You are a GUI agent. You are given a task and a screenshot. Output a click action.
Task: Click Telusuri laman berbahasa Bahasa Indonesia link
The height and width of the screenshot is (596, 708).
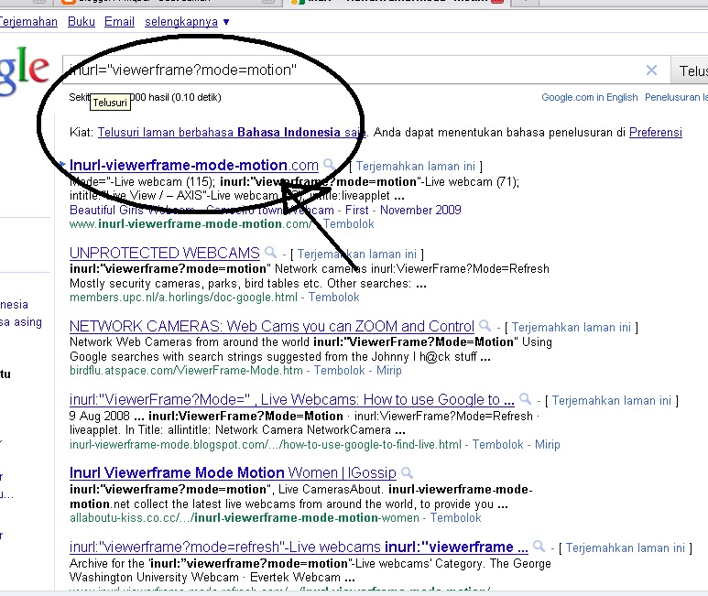point(232,132)
